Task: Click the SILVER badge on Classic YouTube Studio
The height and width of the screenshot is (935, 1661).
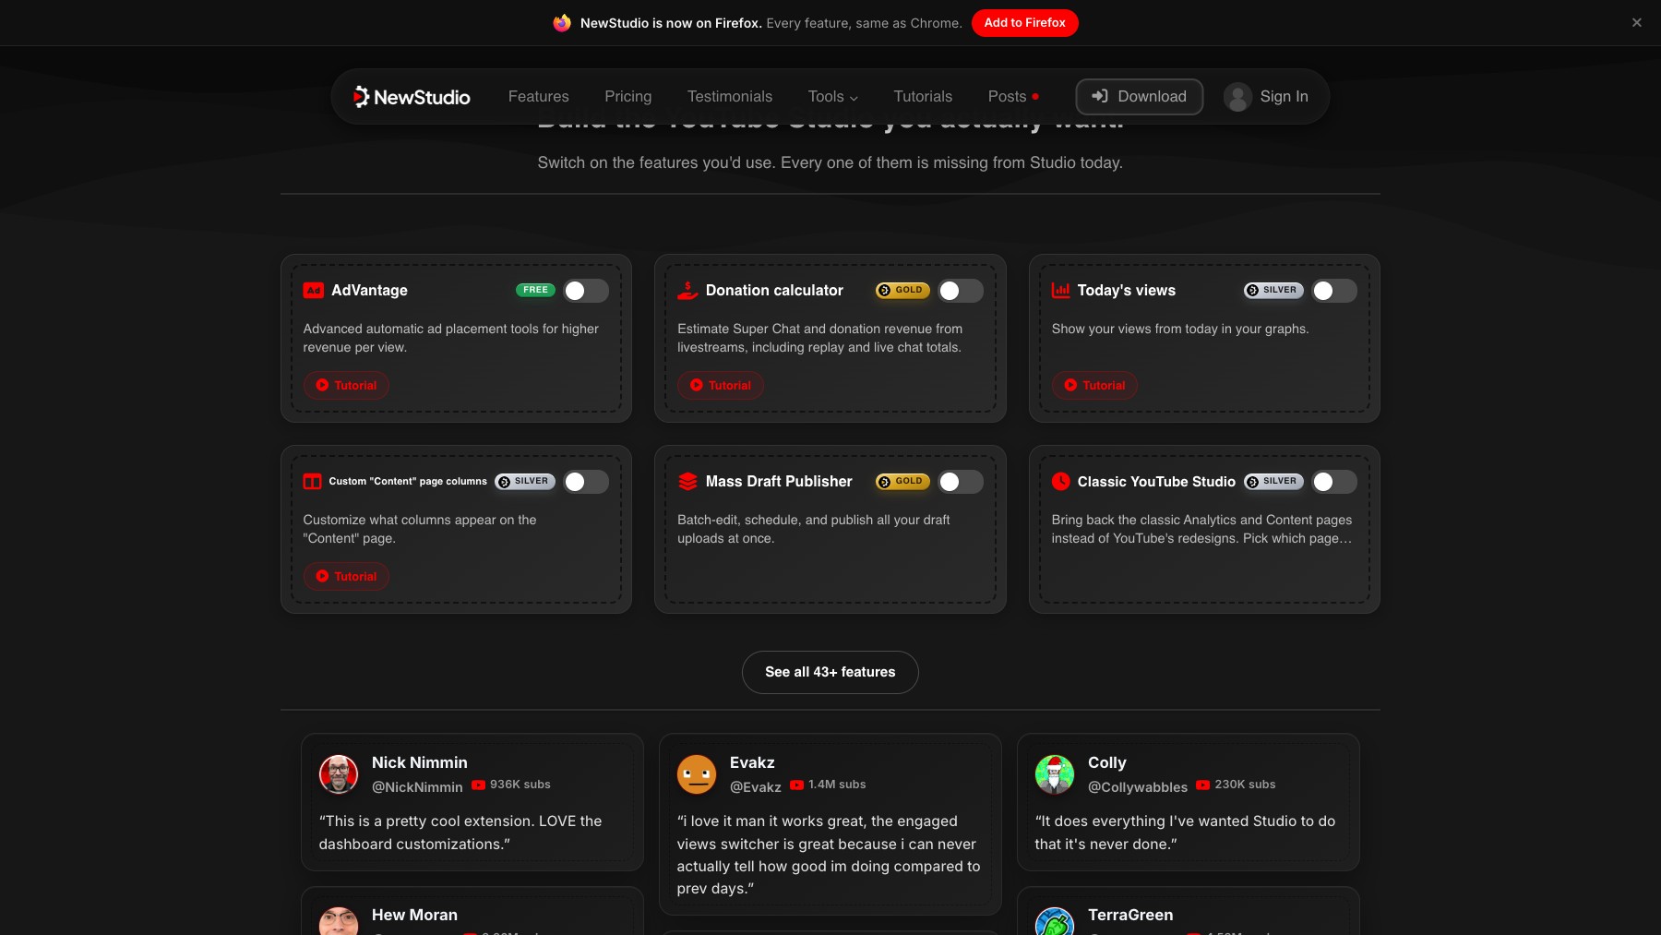Action: pyautogui.click(x=1273, y=481)
